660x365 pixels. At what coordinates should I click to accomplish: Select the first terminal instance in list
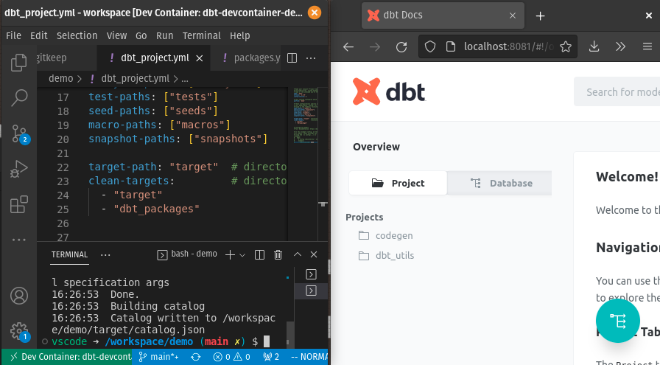[x=311, y=274]
